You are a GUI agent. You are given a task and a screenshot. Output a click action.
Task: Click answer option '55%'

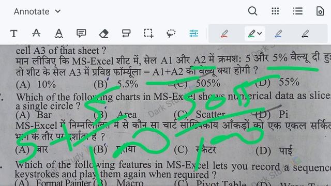pyautogui.click(x=289, y=82)
